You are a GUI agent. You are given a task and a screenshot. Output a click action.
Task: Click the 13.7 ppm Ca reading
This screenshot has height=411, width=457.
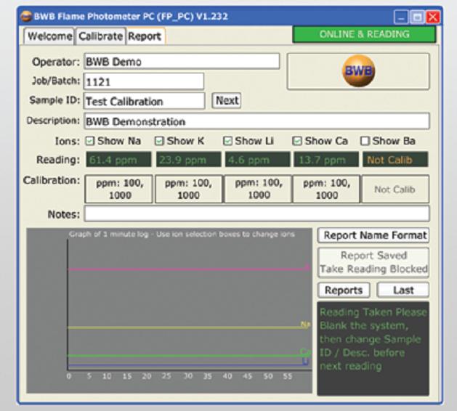click(326, 160)
